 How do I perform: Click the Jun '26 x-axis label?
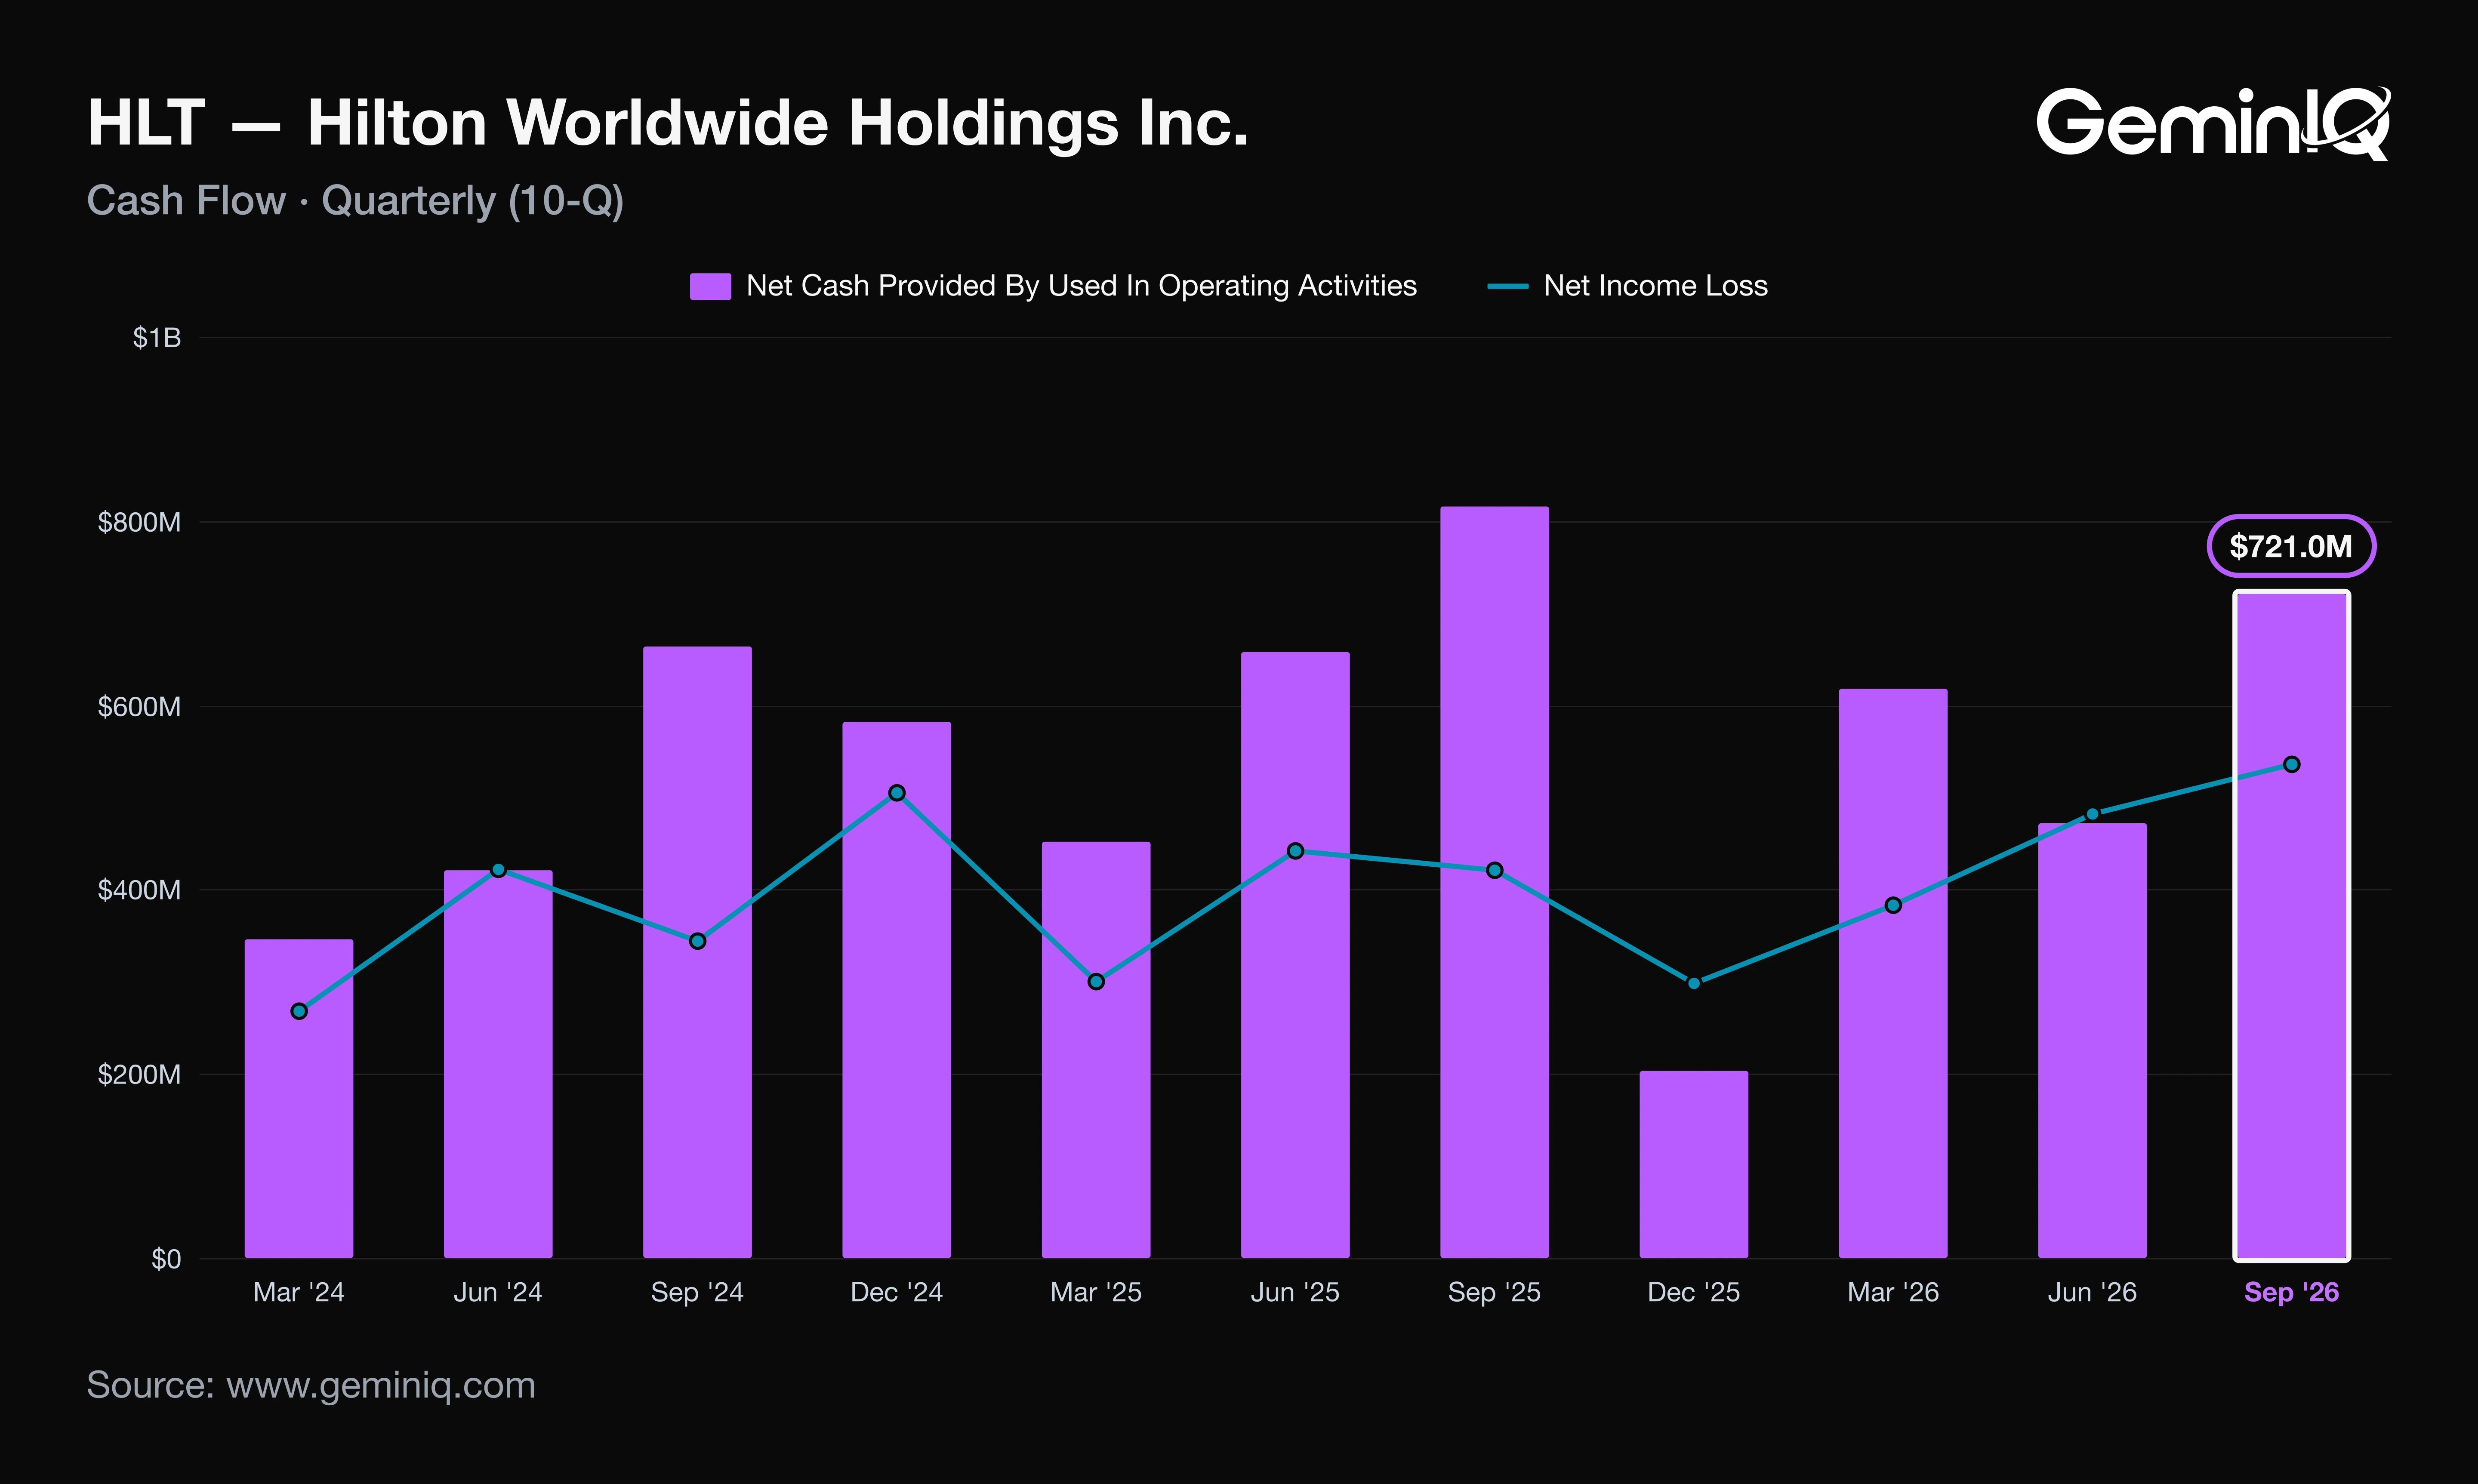pos(2092,1292)
